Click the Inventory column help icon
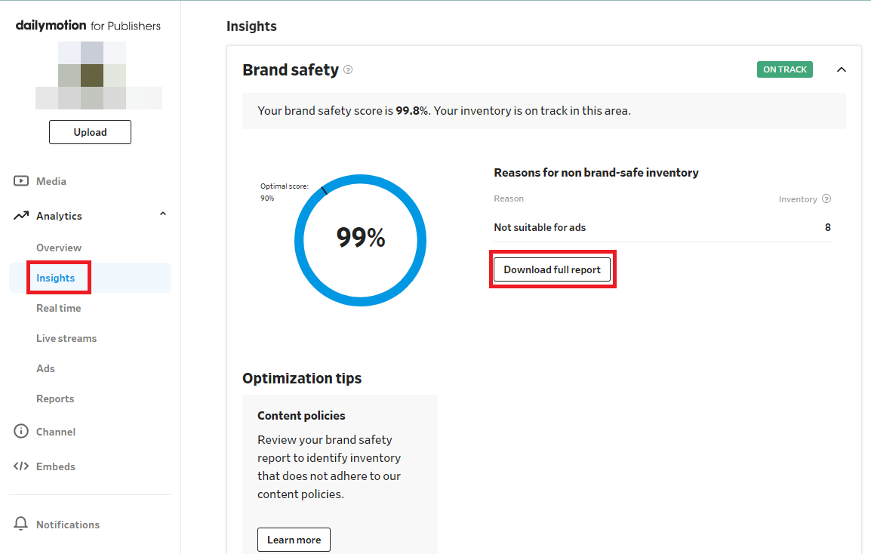871x554 pixels. [x=826, y=199]
